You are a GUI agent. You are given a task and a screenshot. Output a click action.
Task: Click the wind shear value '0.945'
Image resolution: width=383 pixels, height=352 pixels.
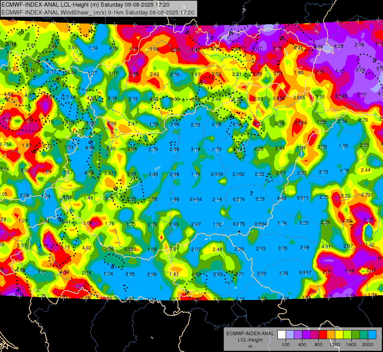point(341,96)
